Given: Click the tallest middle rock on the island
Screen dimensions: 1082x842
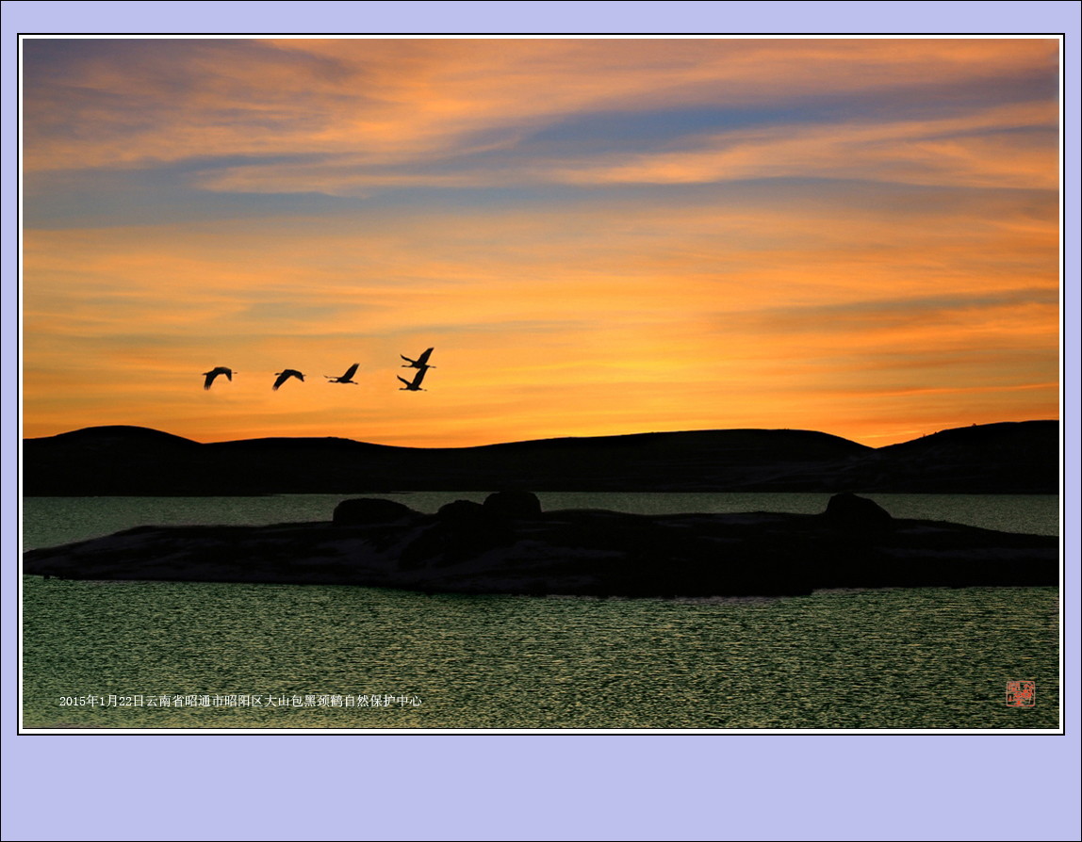Looking at the screenshot, I should point(512,505).
